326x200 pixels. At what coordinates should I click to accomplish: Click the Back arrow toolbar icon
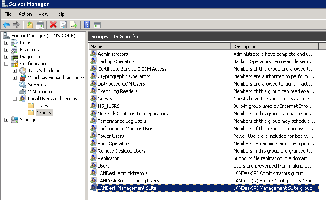click(6, 25)
